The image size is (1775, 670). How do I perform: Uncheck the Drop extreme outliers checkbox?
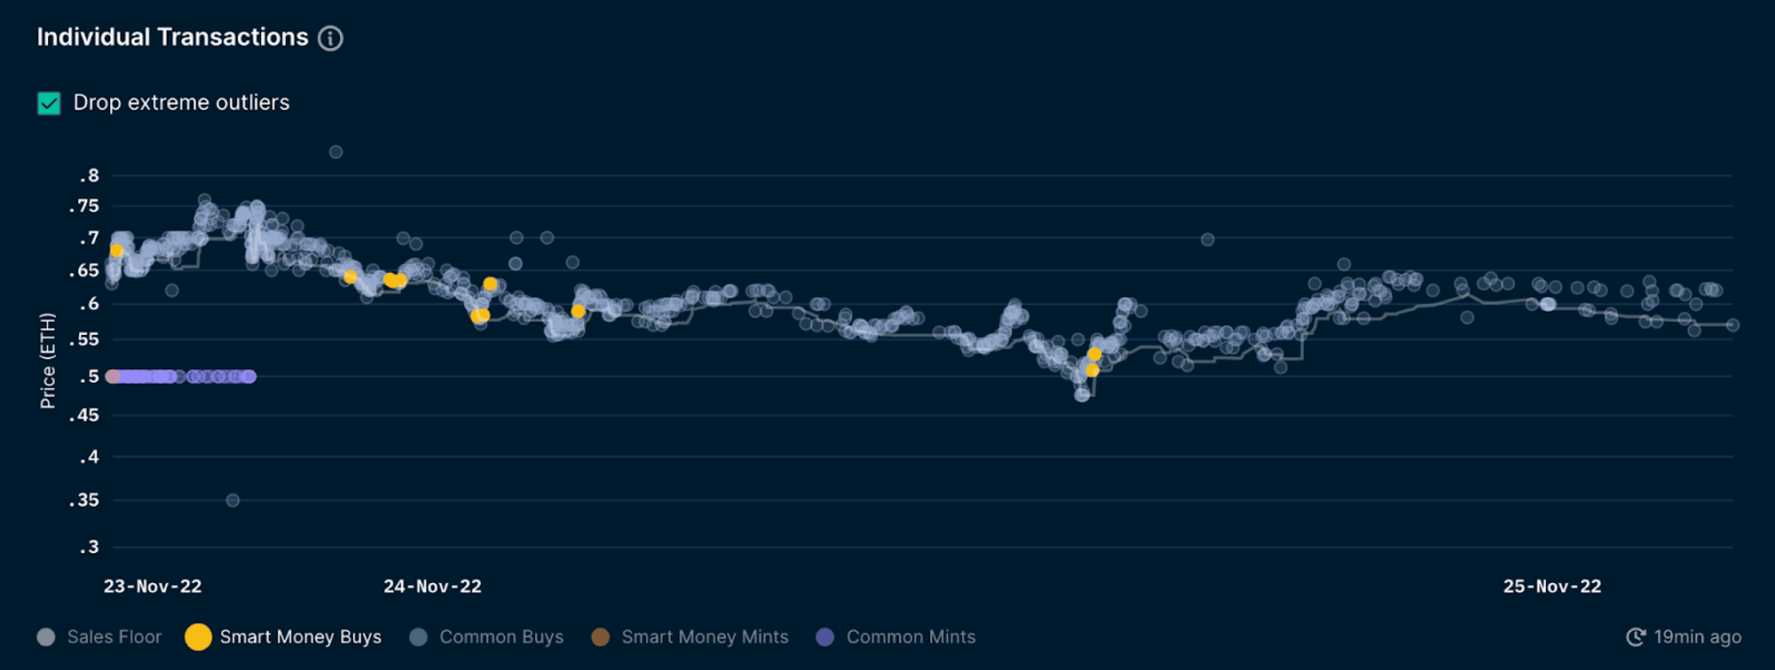pyautogui.click(x=49, y=104)
